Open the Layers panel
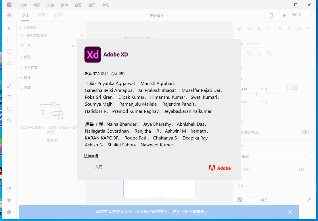318x221 pixels. (9, 200)
